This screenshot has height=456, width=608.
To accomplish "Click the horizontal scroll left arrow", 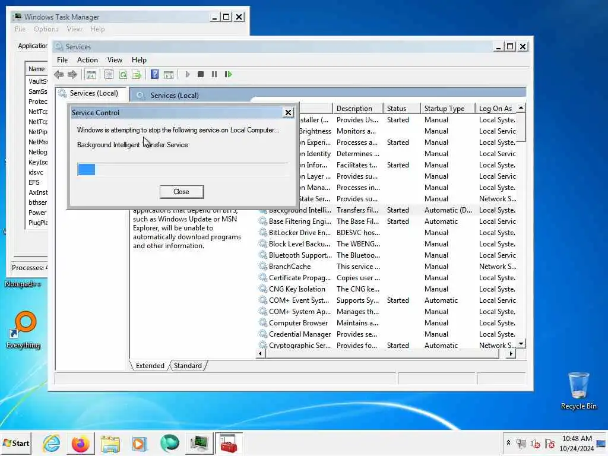I will click(x=260, y=353).
